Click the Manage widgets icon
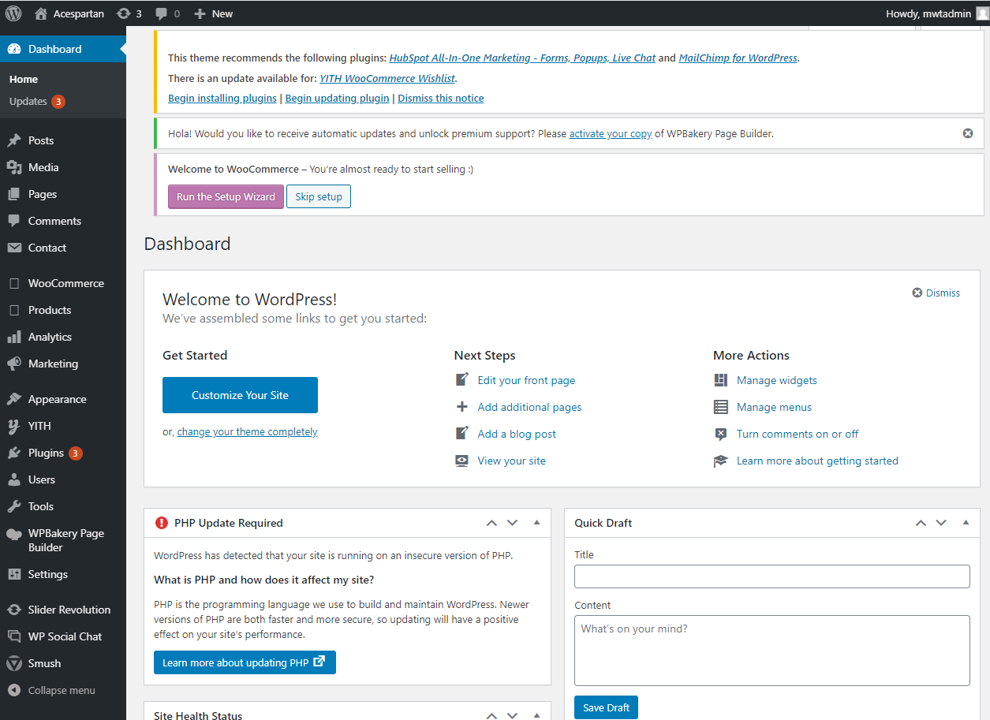The height and width of the screenshot is (720, 990). (720, 380)
